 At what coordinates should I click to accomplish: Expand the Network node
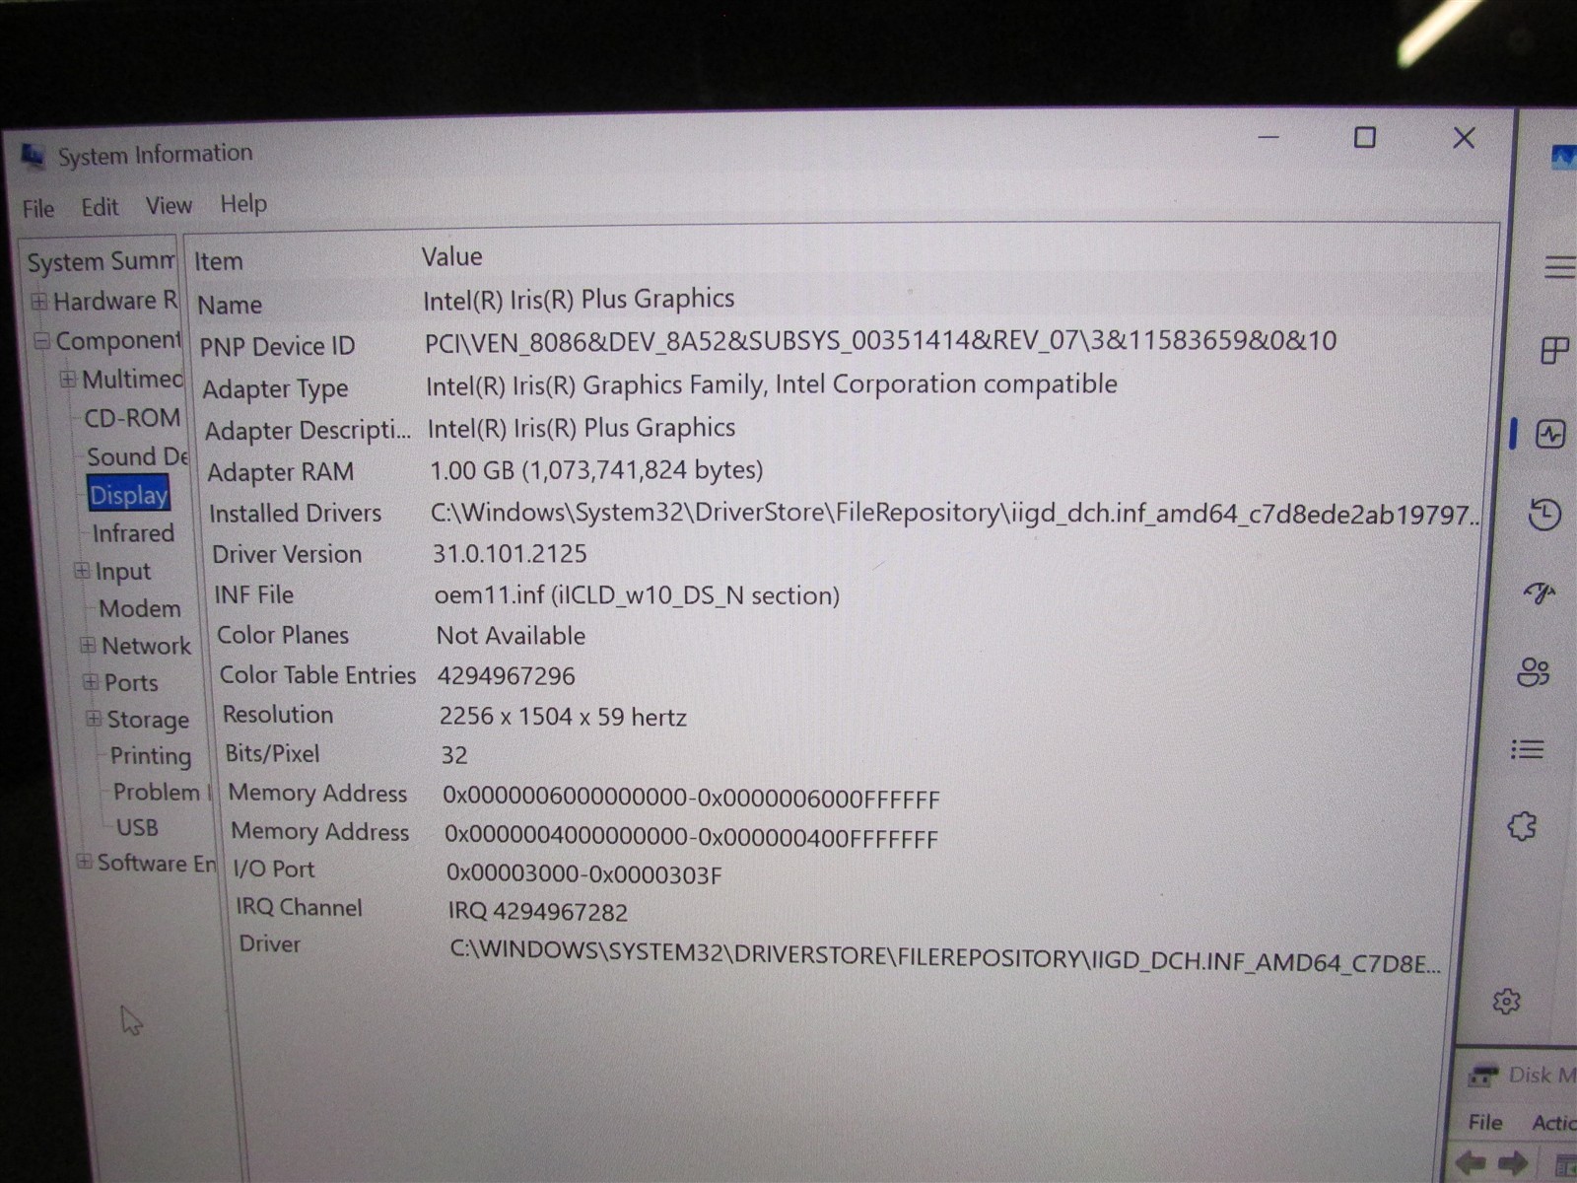coord(88,646)
